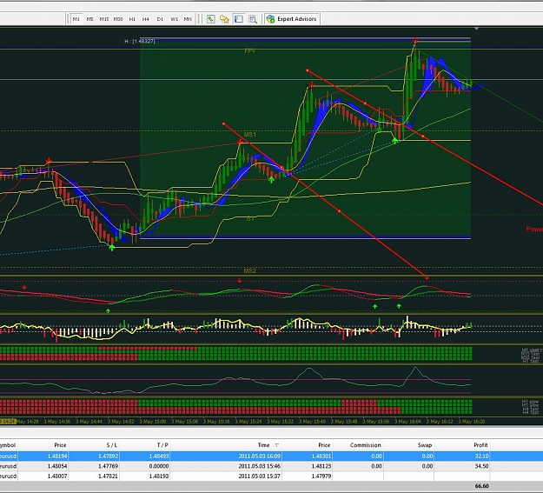
Task: Click stop loss value 1.47892
Action: (x=108, y=456)
